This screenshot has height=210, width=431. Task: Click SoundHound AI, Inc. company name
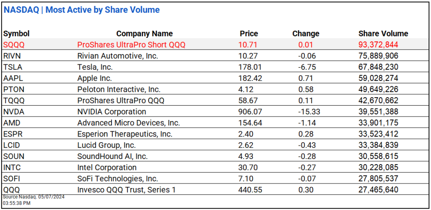click(x=112, y=157)
